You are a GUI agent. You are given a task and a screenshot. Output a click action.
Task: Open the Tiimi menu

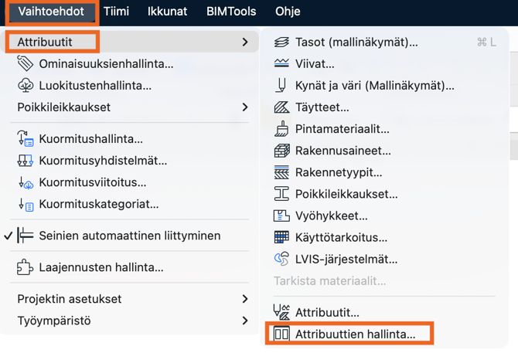pyautogui.click(x=116, y=12)
